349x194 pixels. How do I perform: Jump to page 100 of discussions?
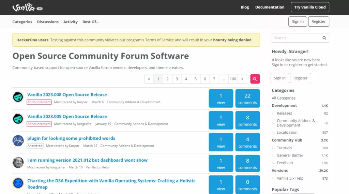(233, 79)
